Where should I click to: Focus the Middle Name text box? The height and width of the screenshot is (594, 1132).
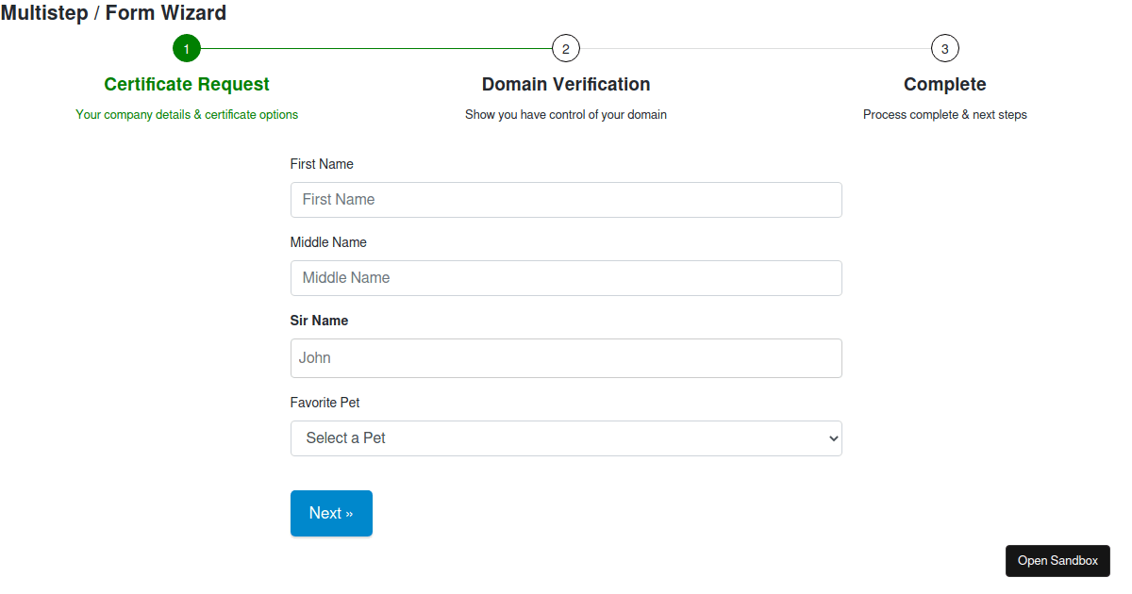[566, 277]
